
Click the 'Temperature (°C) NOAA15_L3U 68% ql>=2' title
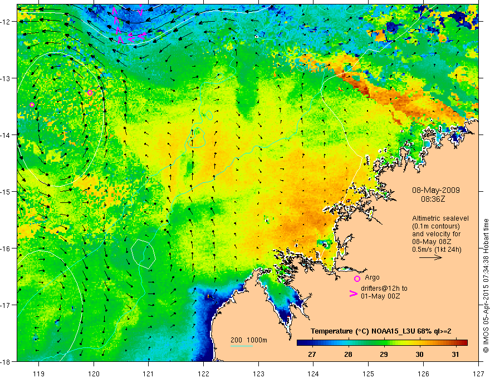click(x=381, y=331)
